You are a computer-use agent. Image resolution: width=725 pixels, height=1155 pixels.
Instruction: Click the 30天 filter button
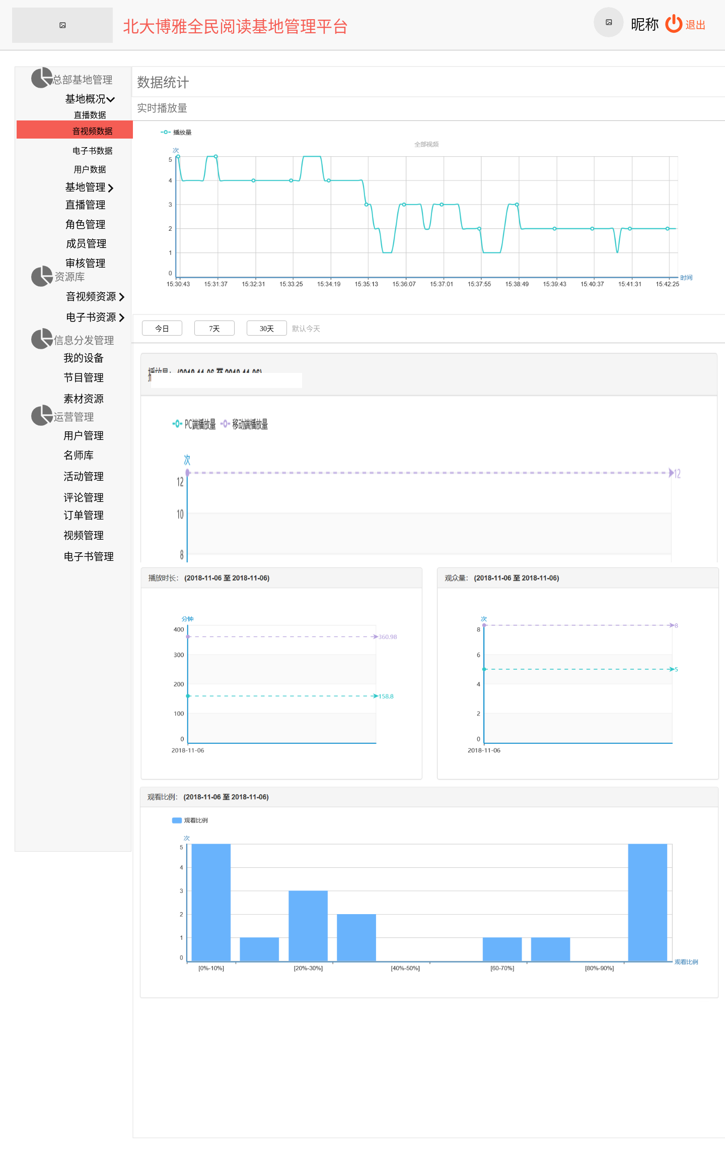point(267,328)
